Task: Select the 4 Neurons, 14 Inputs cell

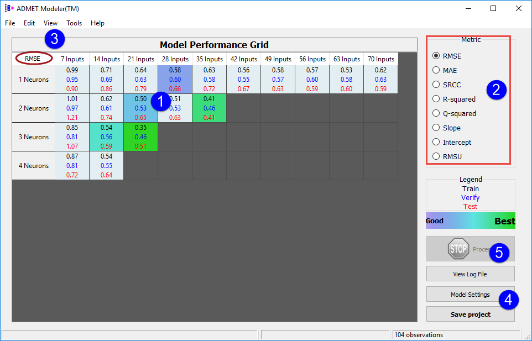Action: pos(107,166)
